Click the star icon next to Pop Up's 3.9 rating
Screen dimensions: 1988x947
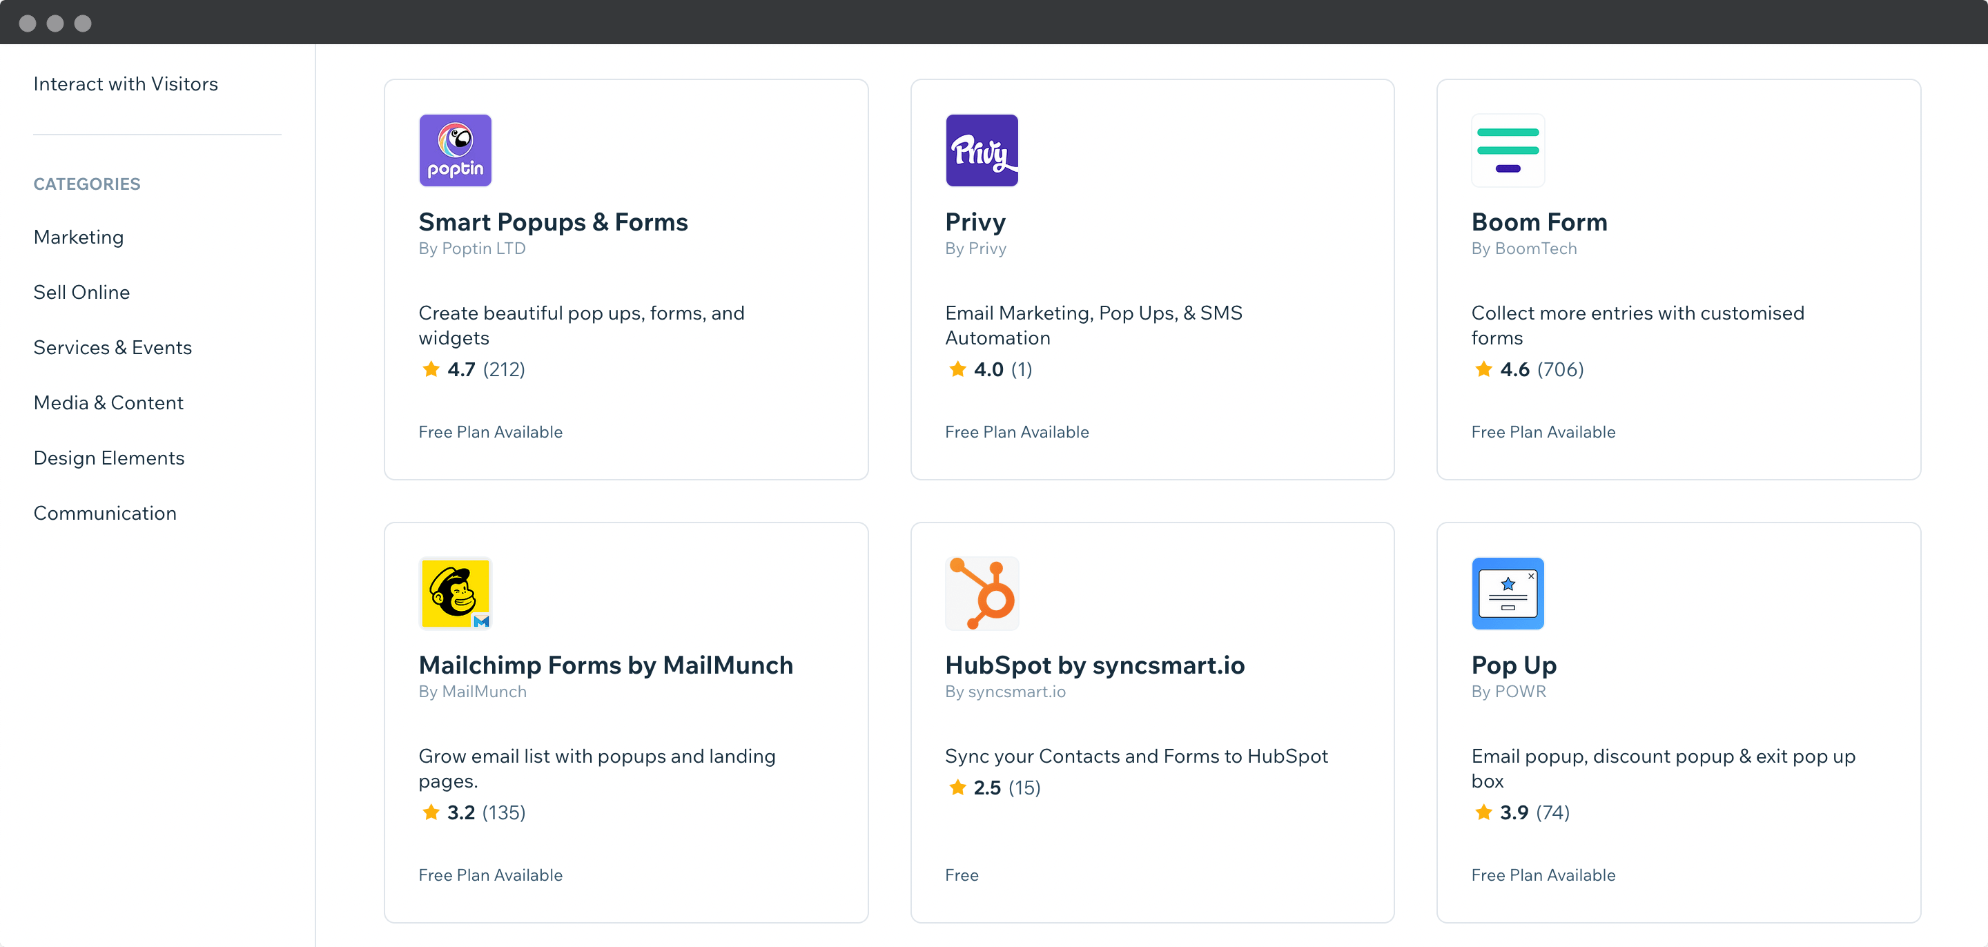point(1483,812)
